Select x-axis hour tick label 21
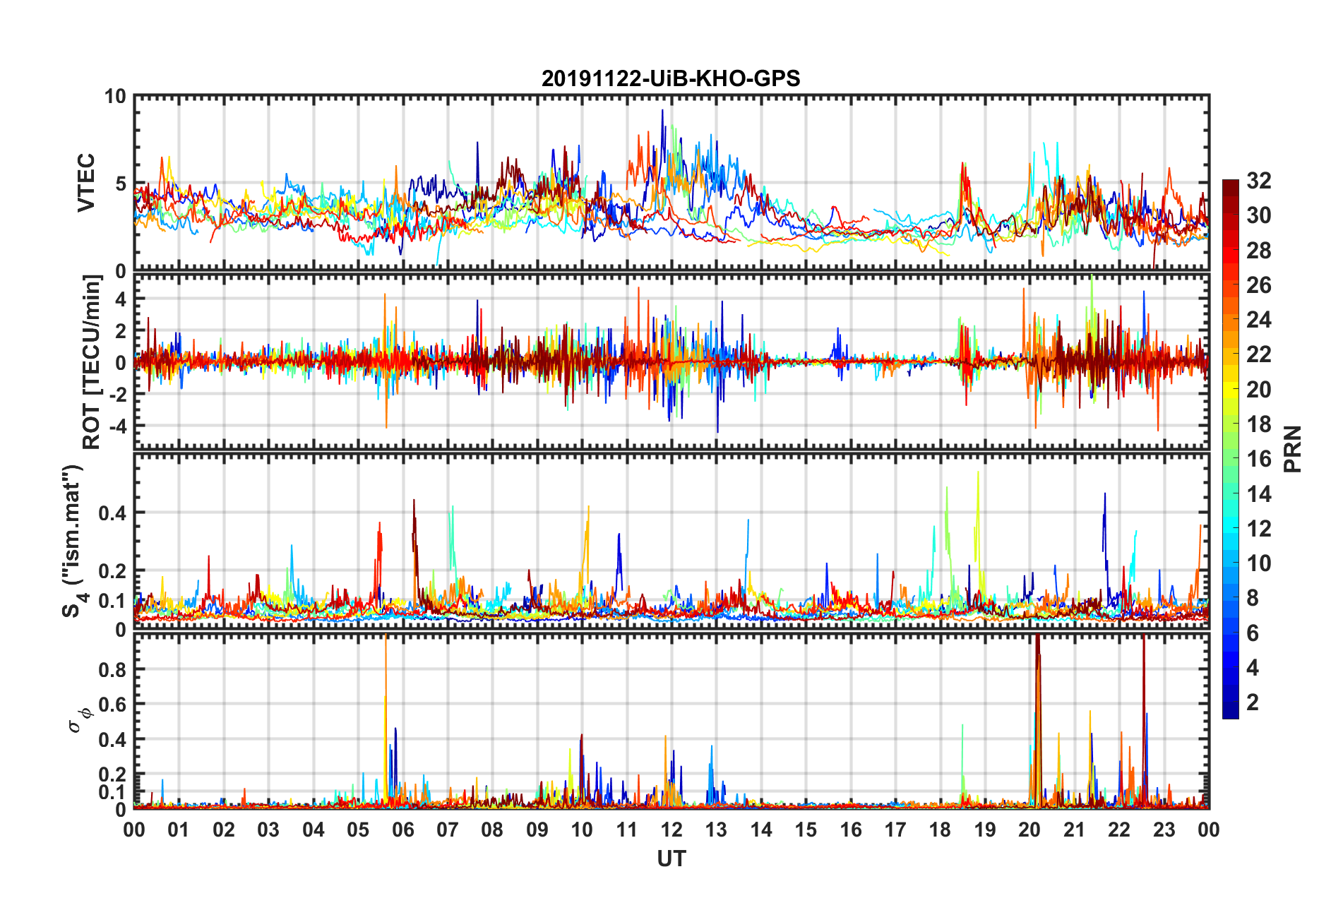1343x898 pixels. point(1075,830)
